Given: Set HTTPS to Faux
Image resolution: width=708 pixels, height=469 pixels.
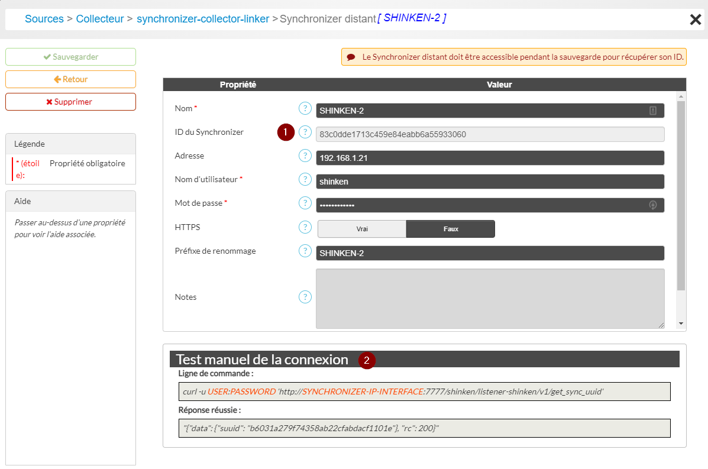Looking at the screenshot, I should click(x=450, y=229).
